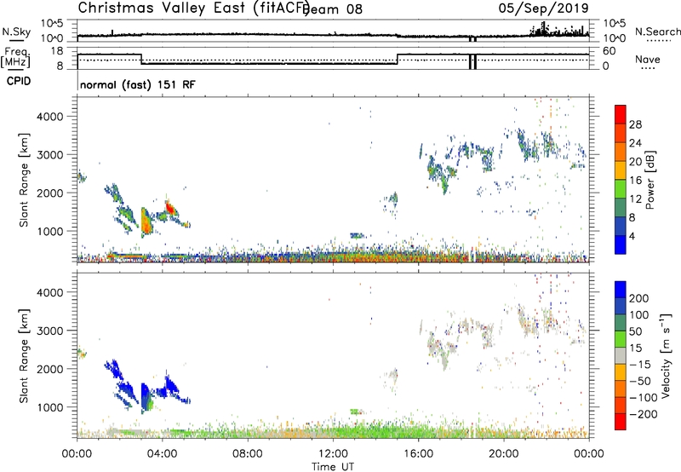Click the 60 label on the Nave axis
681x472 pixels.
(x=609, y=51)
